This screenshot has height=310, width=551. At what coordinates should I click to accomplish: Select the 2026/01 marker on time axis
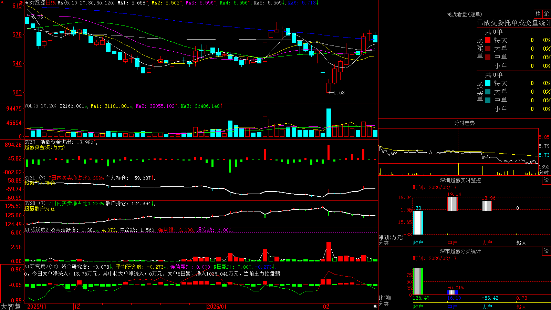tap(217, 307)
